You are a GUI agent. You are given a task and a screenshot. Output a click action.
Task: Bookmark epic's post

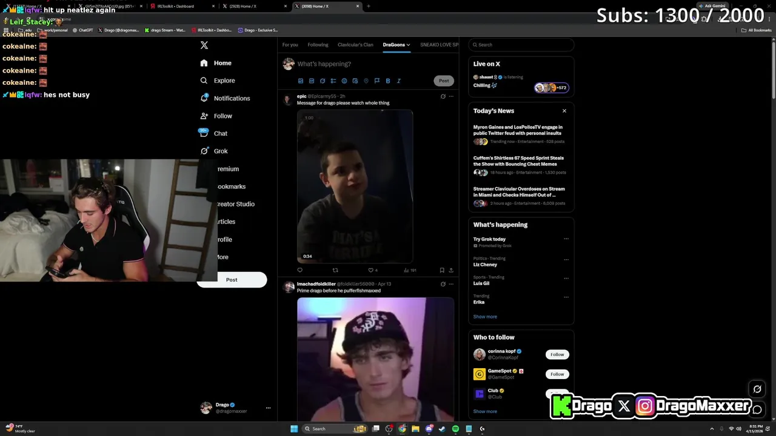442,270
